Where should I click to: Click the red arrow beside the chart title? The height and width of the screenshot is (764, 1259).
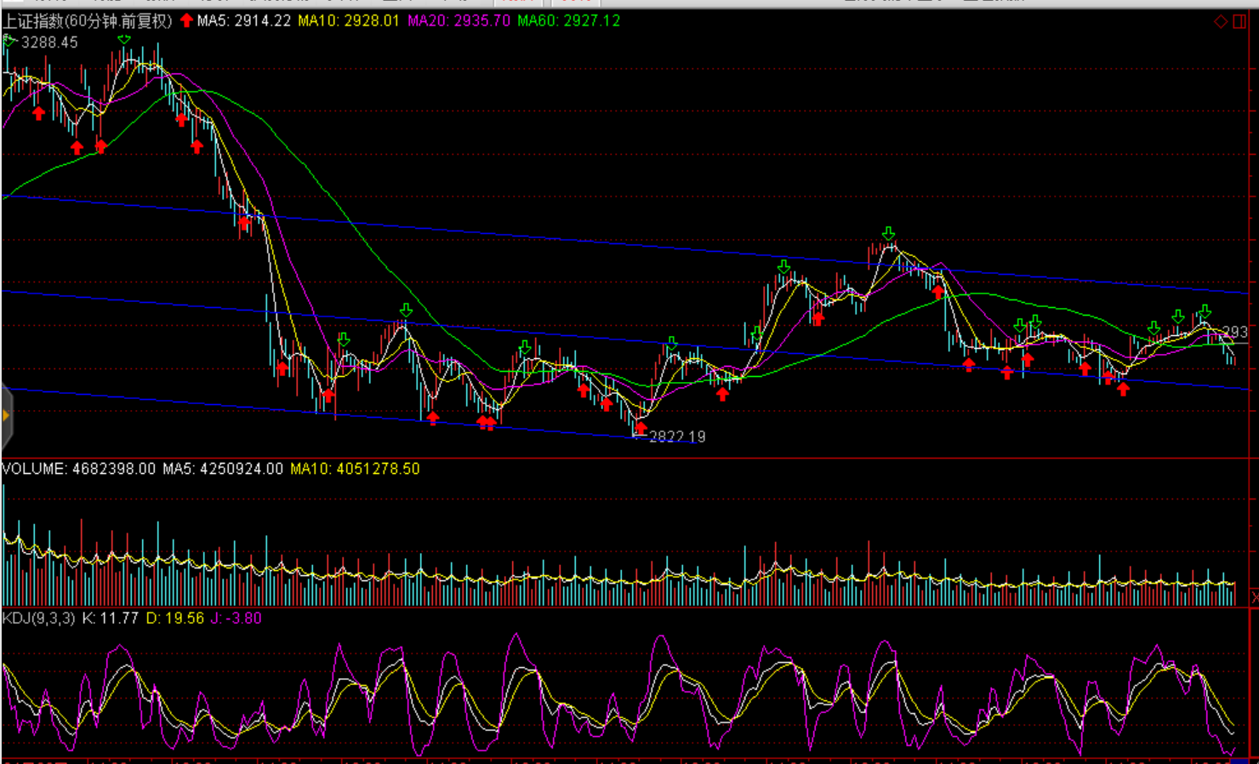186,20
